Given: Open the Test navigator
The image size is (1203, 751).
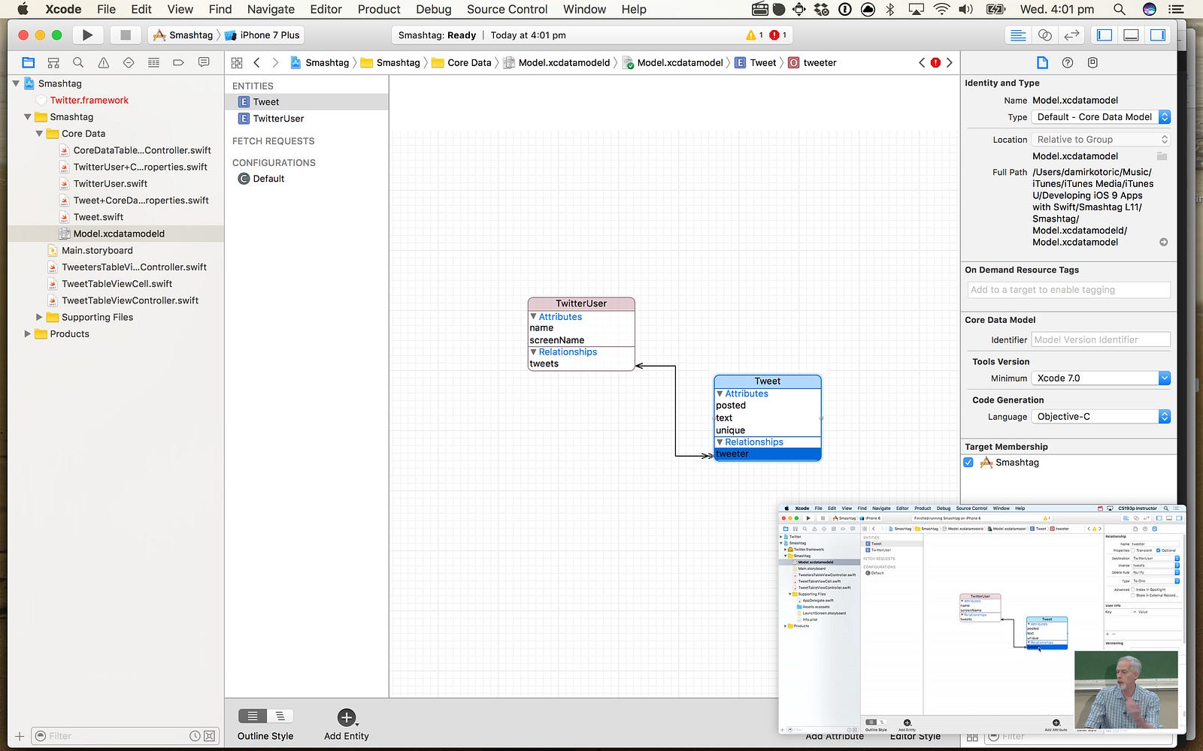Looking at the screenshot, I should (x=129, y=62).
